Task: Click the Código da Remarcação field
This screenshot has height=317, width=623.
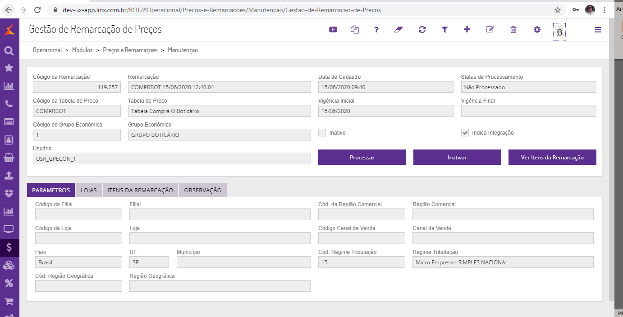Action: (x=77, y=87)
